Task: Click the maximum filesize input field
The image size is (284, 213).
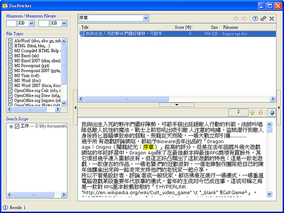Action: point(44,24)
